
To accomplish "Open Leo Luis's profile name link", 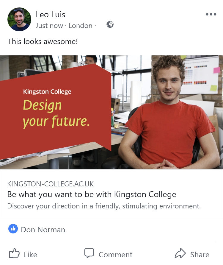I will [x=50, y=14].
